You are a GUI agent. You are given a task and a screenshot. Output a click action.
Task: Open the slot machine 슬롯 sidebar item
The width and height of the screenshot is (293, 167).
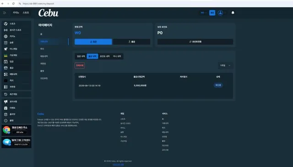click(x=16, y=43)
